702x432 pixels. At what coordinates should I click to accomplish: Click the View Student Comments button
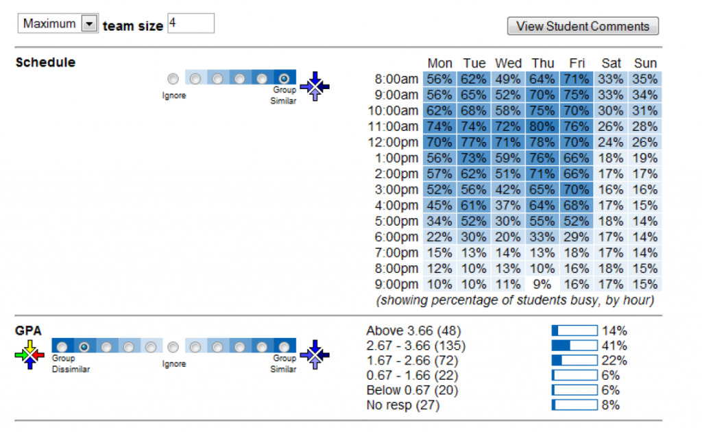click(583, 26)
